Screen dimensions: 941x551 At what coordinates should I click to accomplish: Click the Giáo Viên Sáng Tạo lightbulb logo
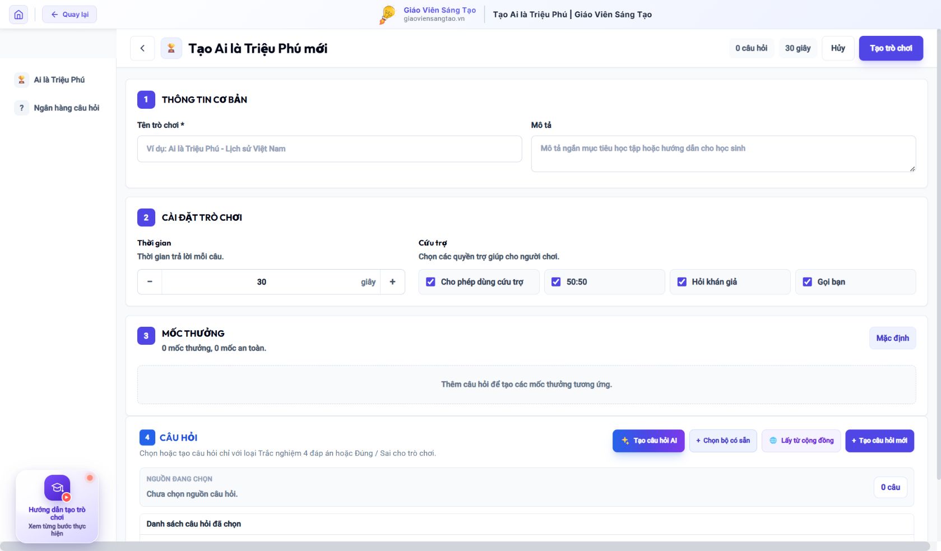click(x=387, y=15)
